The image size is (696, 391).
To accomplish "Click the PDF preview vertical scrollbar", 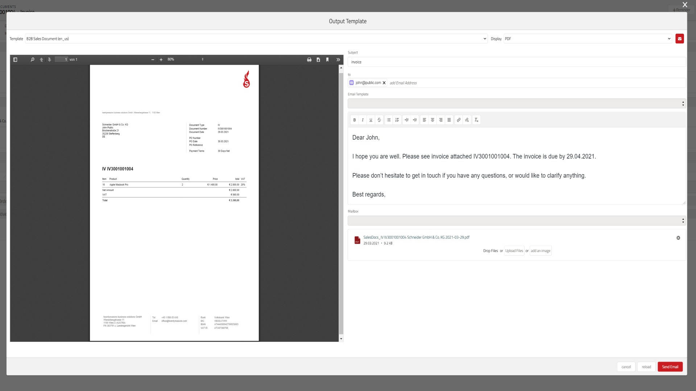I will (x=341, y=203).
